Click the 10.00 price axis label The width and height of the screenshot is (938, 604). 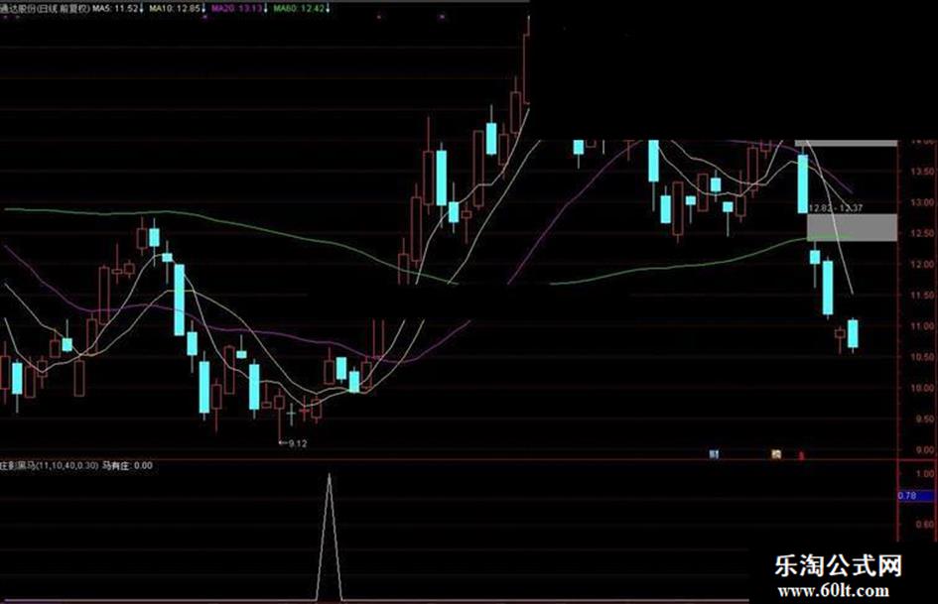pyautogui.click(x=921, y=388)
